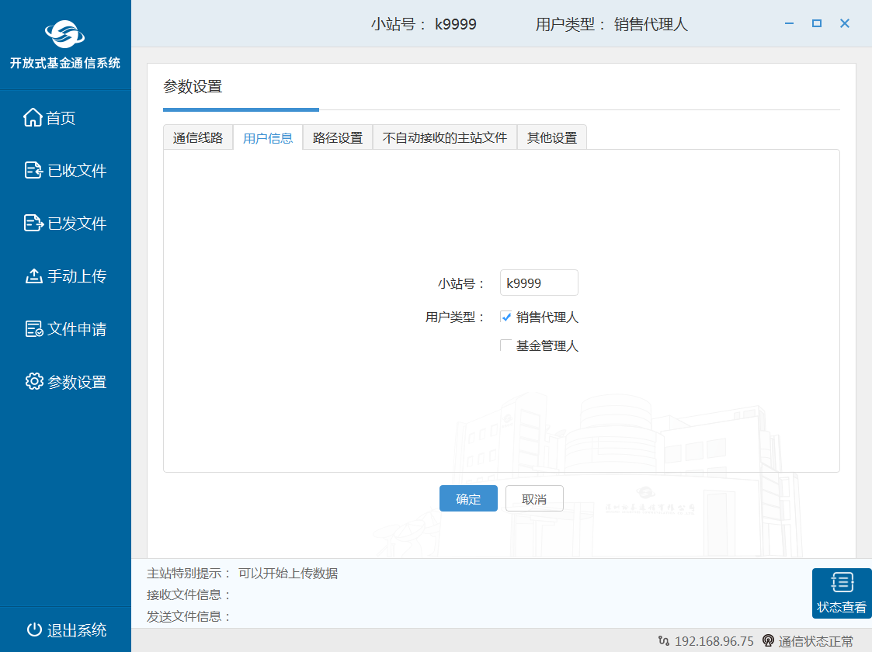Switch to the 通信线路 tab
Screen dimensions: 872x652
(198, 138)
